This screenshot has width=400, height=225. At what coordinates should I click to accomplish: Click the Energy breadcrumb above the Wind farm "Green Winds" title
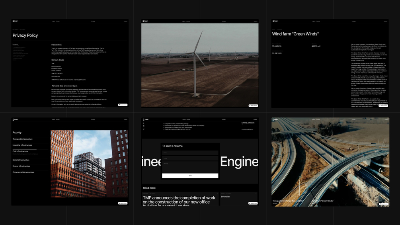coord(273,29)
